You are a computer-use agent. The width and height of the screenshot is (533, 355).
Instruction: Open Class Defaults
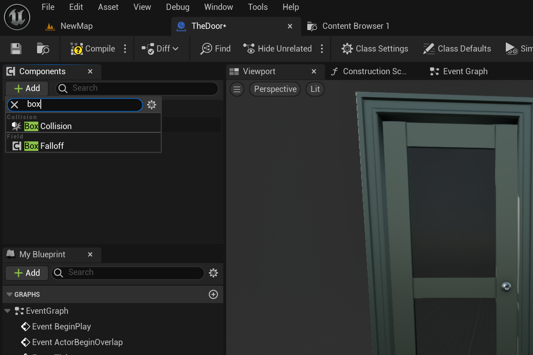(457, 49)
